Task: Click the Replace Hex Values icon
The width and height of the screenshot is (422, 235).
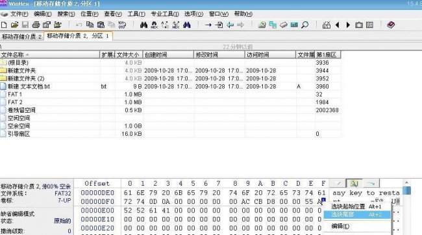Action: click(176, 25)
